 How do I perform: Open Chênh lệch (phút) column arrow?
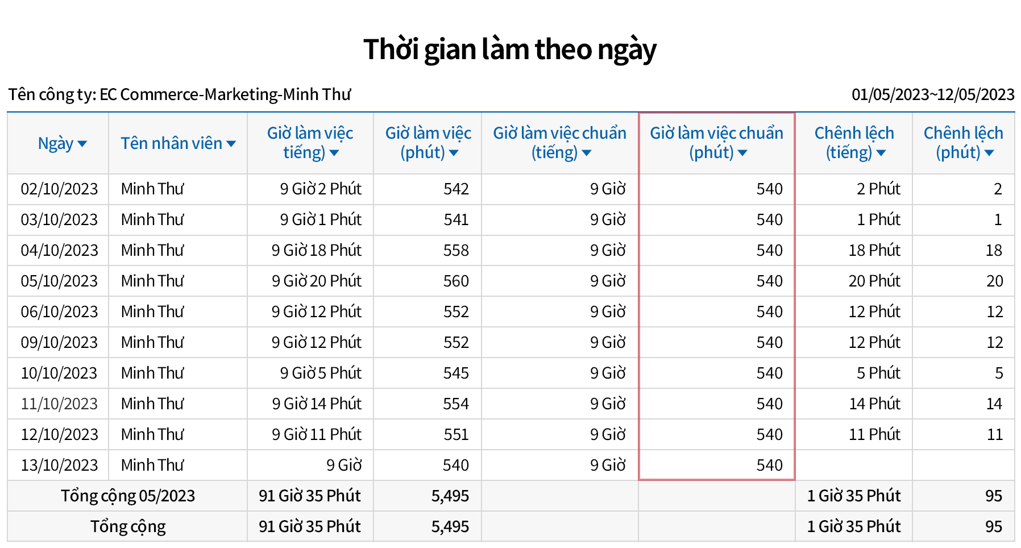[989, 153]
